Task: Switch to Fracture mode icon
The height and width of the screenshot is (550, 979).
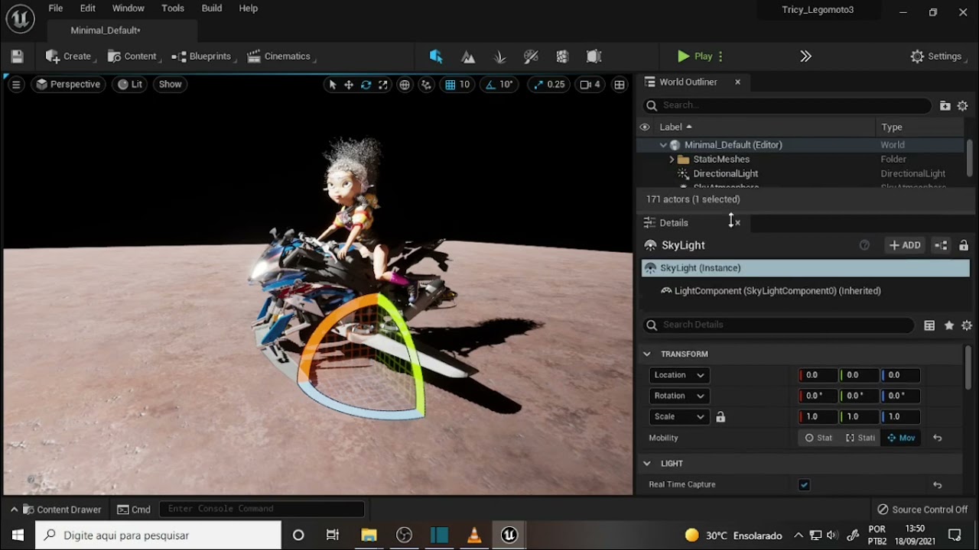Action: [562, 57]
